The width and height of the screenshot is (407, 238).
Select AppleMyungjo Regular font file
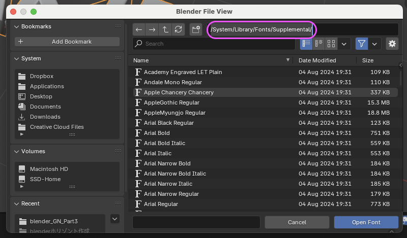pos(265,113)
